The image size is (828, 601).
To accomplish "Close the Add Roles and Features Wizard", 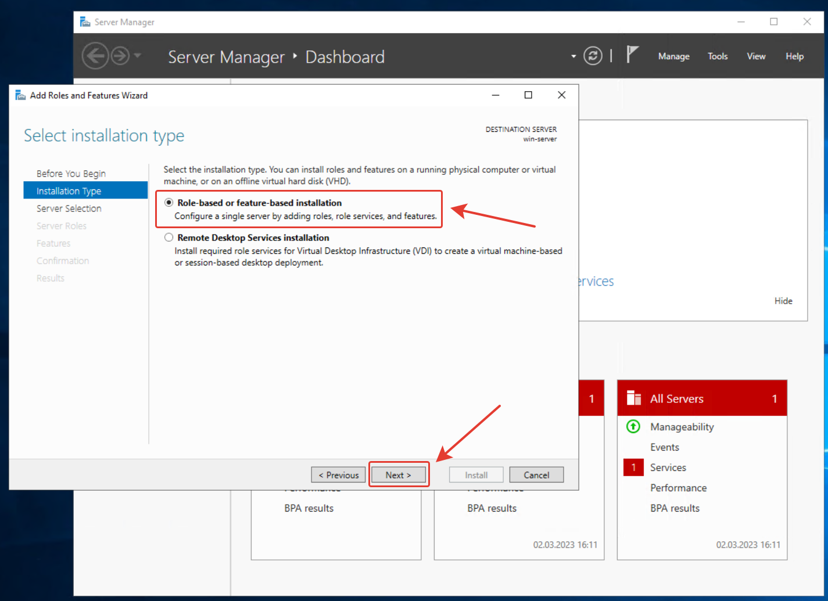I will pyautogui.click(x=561, y=95).
